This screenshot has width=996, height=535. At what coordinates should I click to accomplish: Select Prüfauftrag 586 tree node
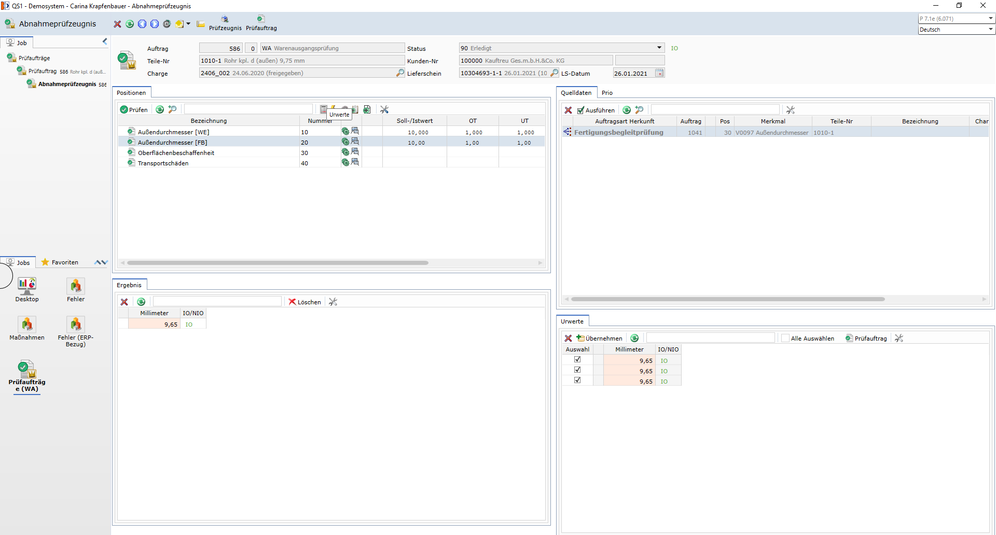(61, 71)
